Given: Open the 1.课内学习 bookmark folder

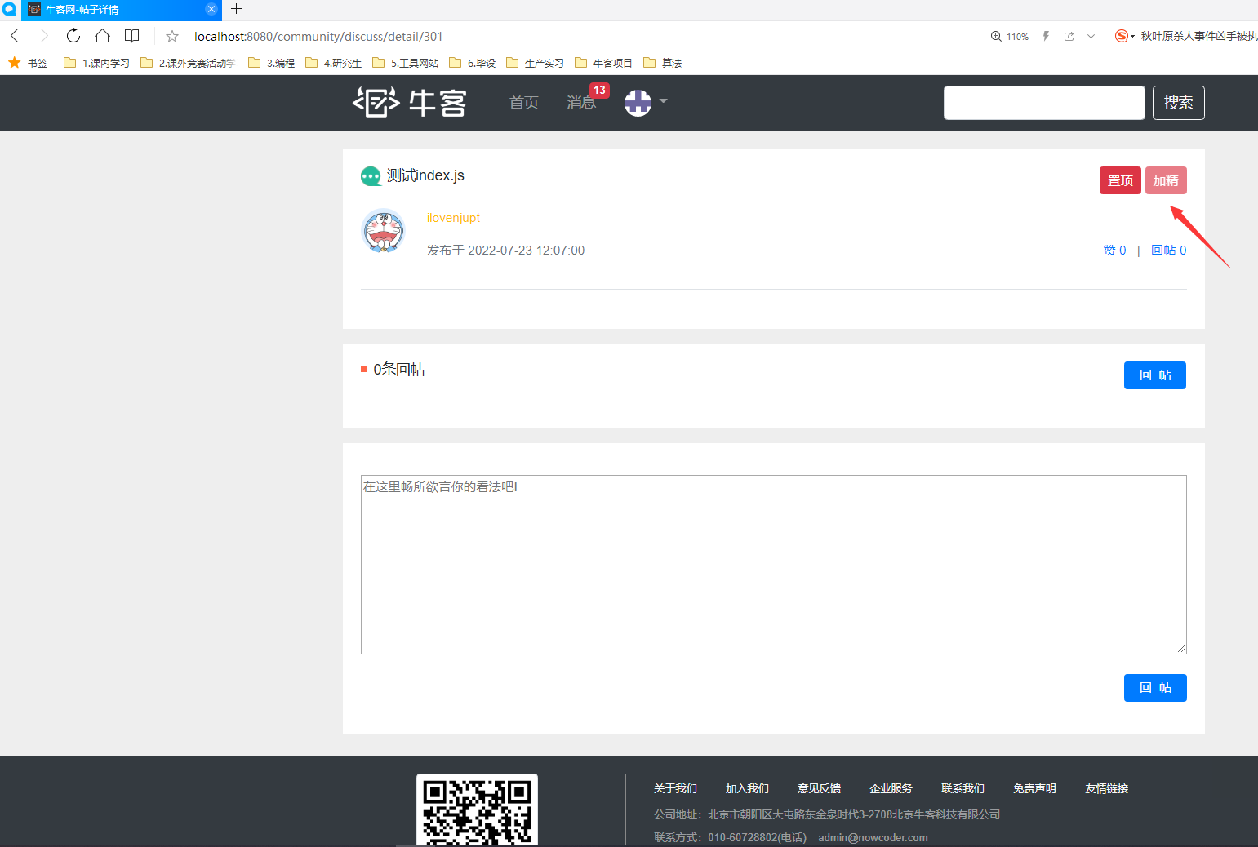Looking at the screenshot, I should pyautogui.click(x=96, y=63).
